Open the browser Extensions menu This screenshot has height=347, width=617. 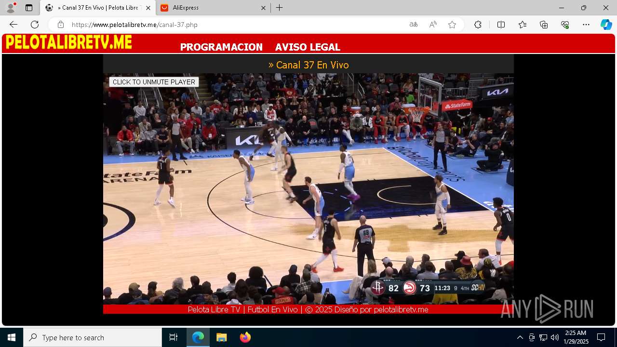click(478, 25)
